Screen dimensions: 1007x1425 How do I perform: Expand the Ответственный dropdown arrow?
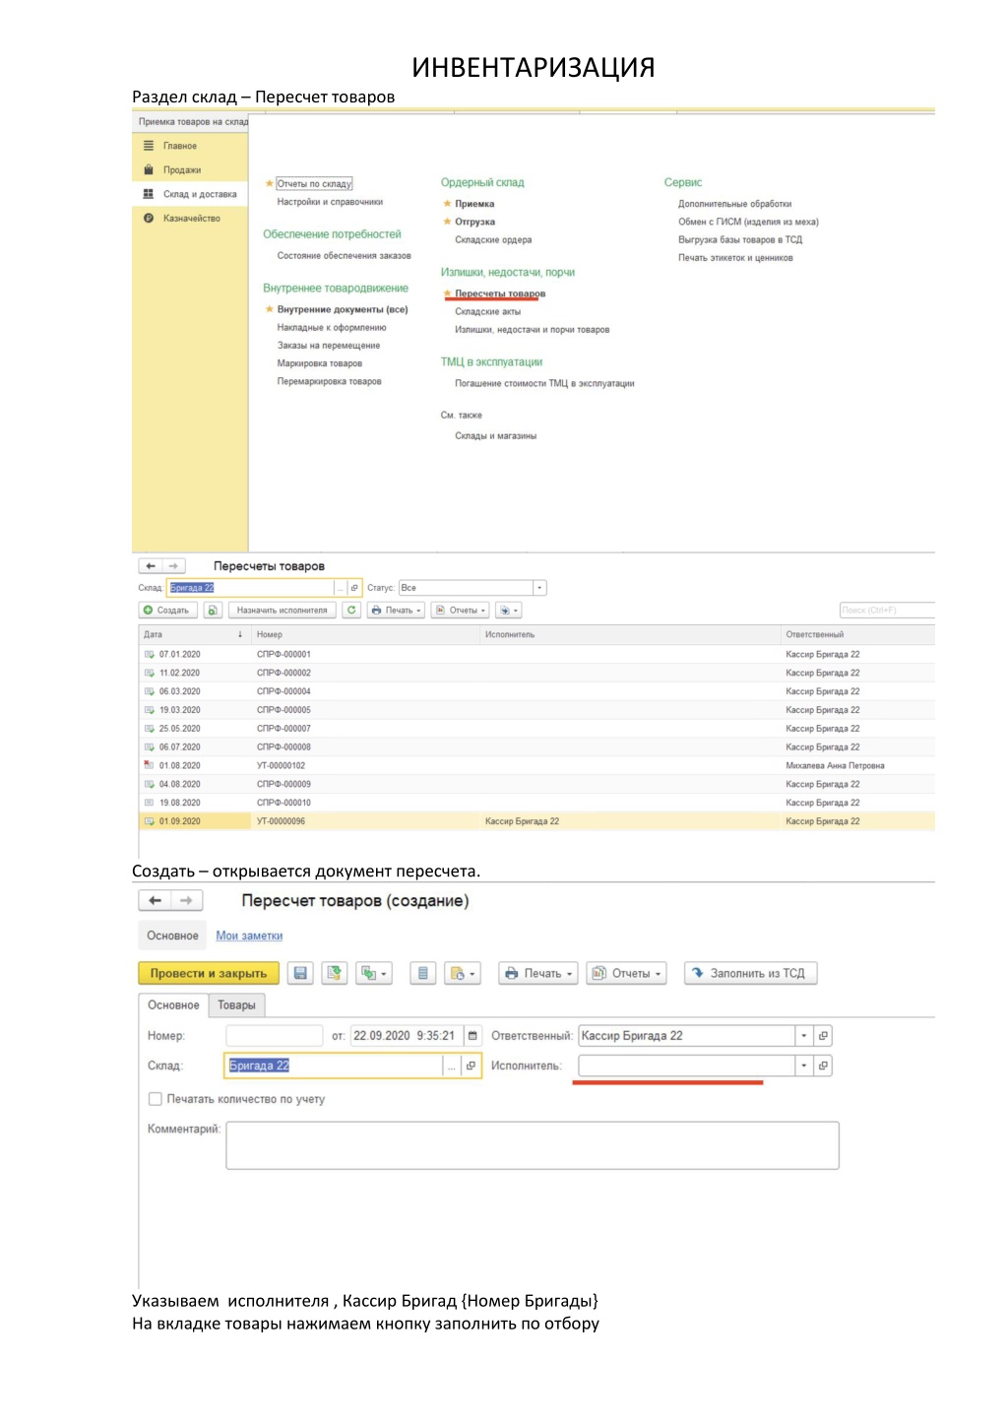point(804,1036)
